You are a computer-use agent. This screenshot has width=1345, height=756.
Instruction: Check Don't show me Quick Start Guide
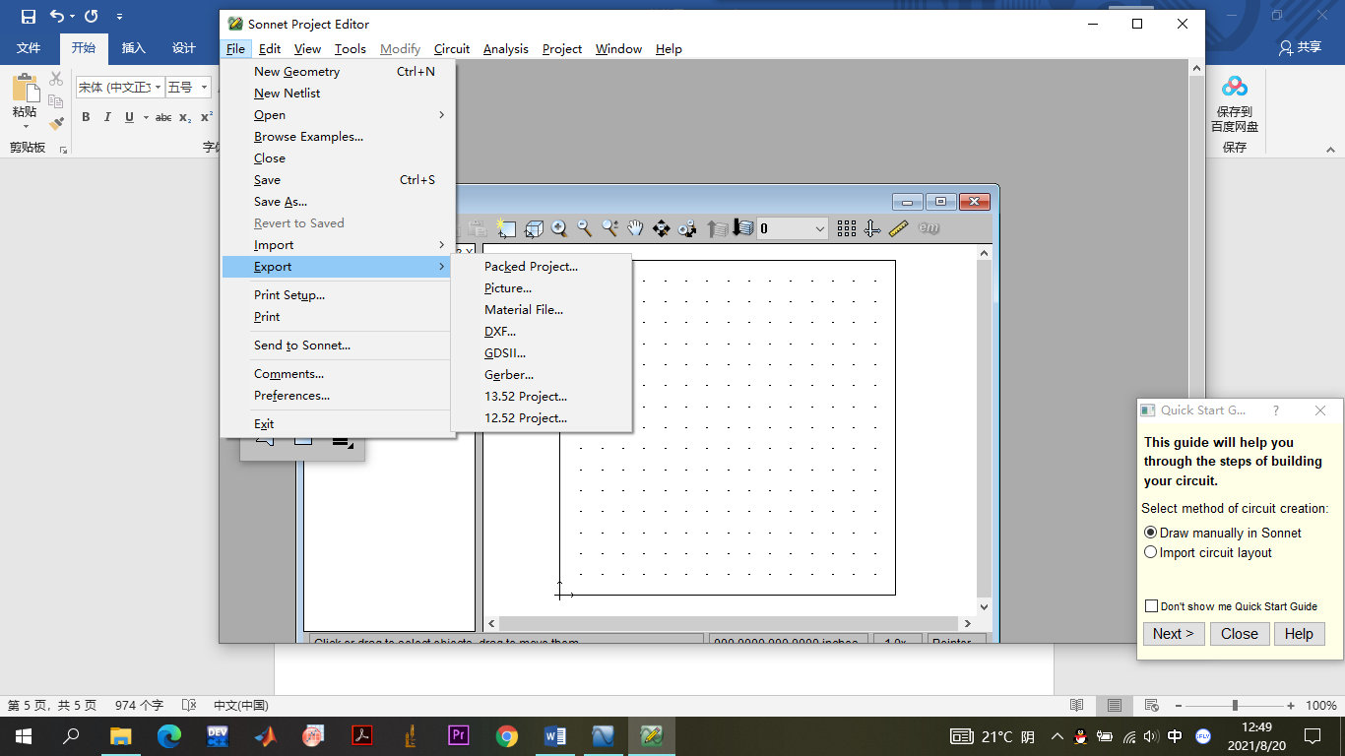1151,606
